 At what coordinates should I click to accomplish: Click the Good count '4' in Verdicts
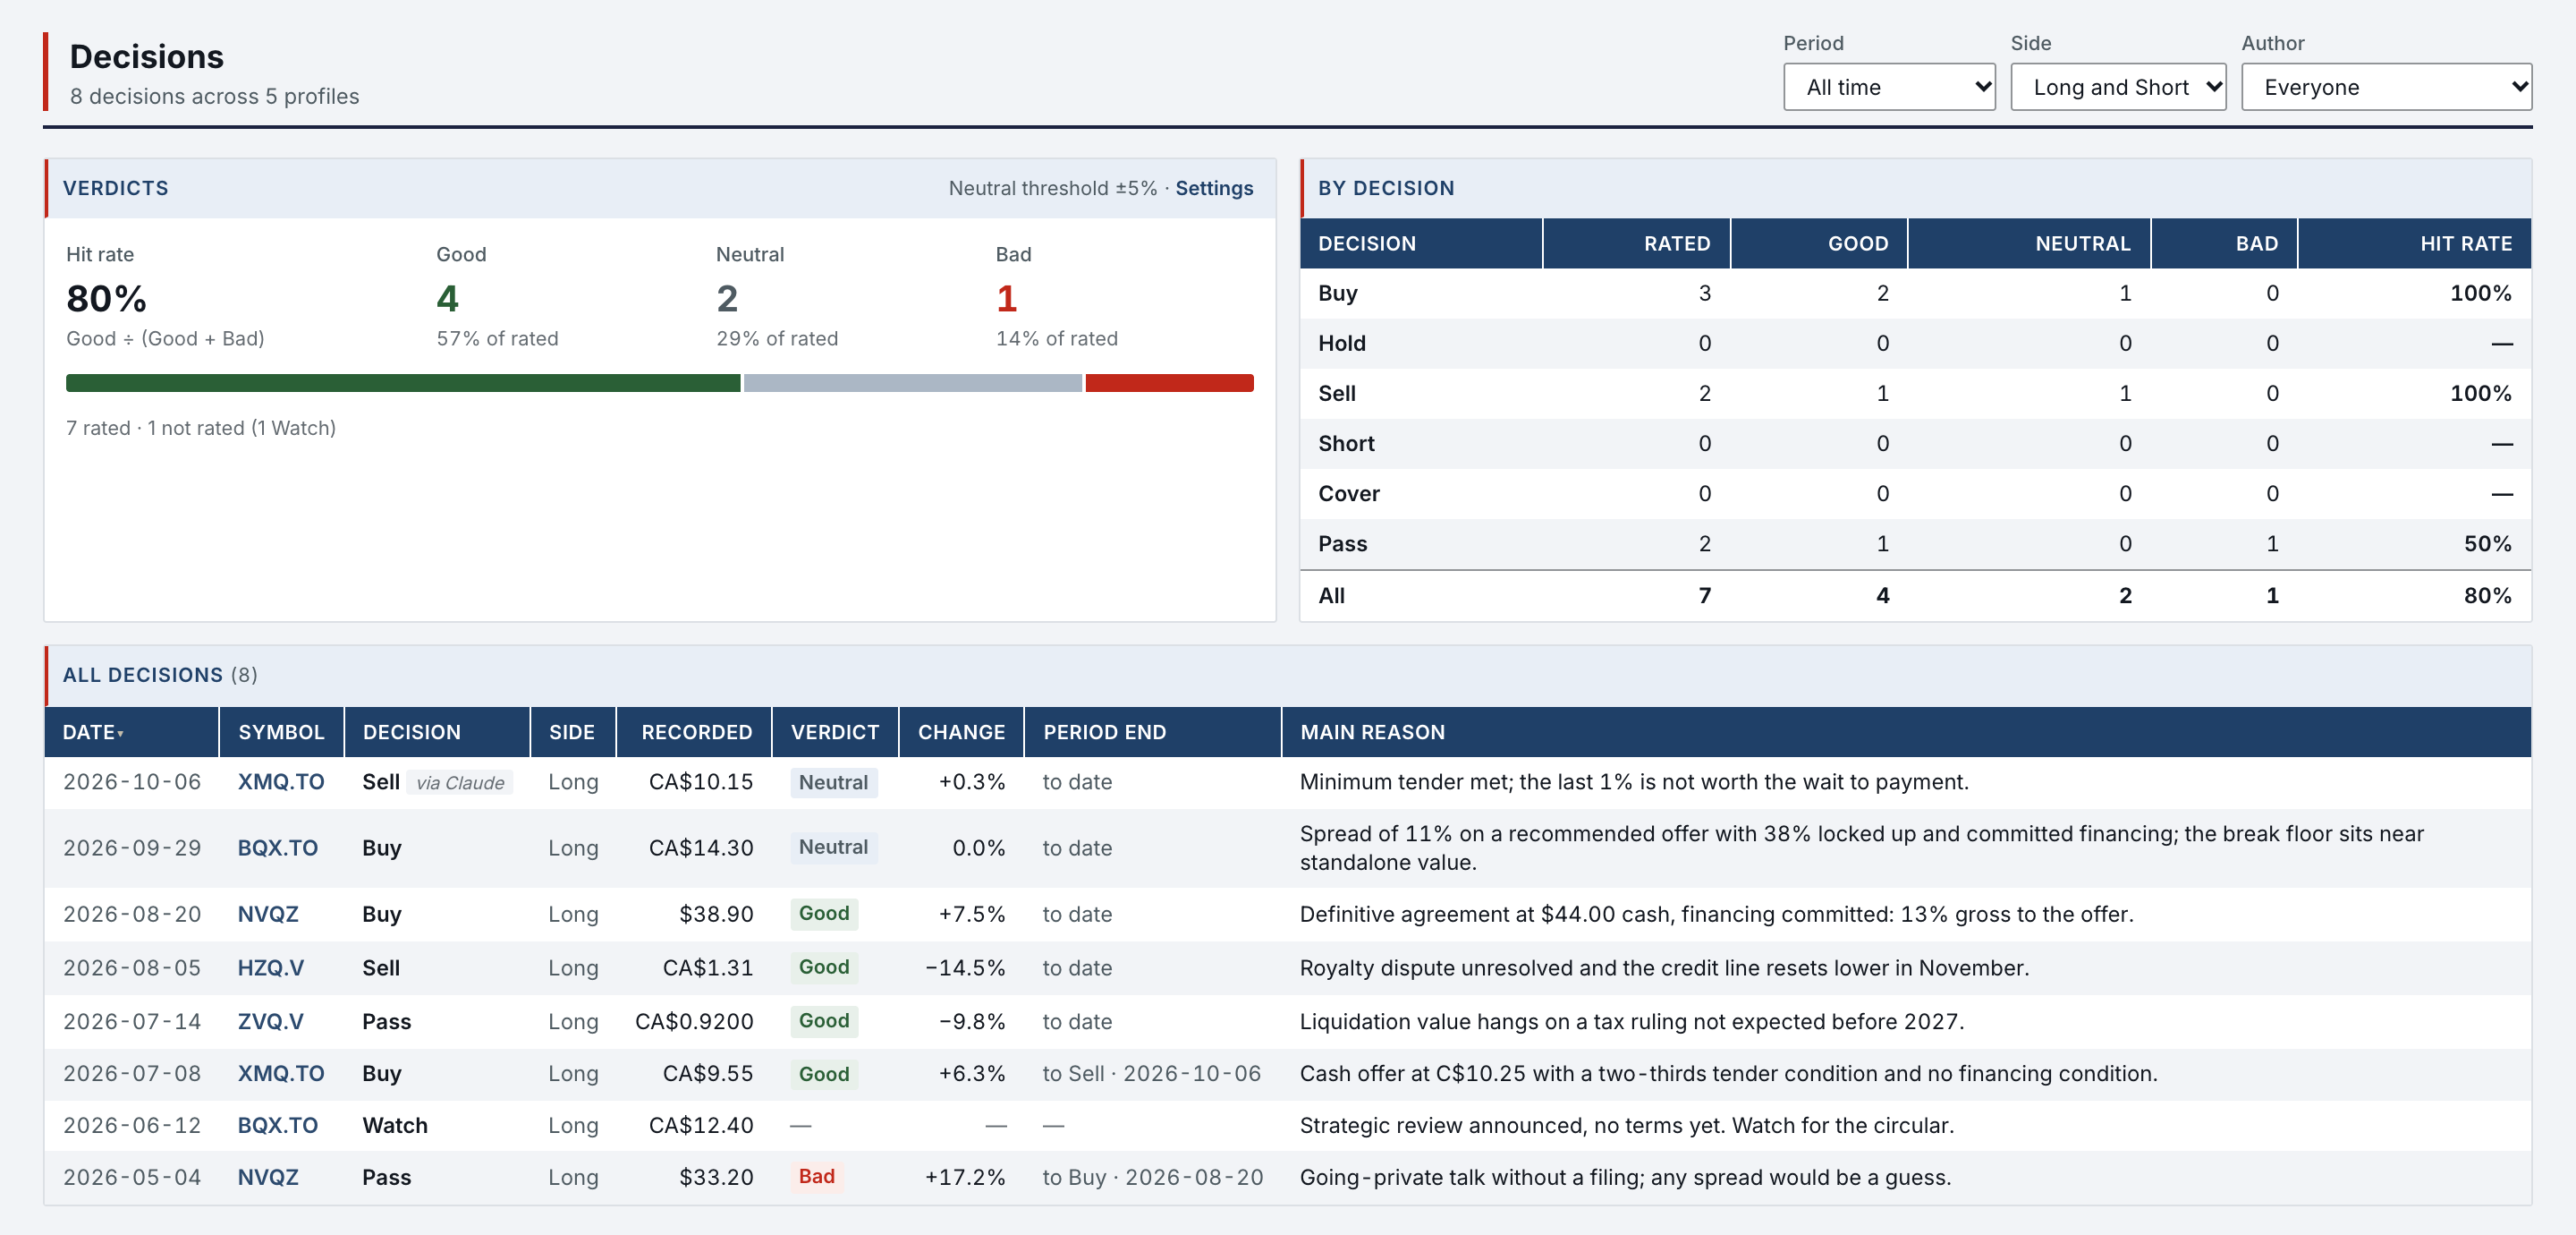(447, 298)
